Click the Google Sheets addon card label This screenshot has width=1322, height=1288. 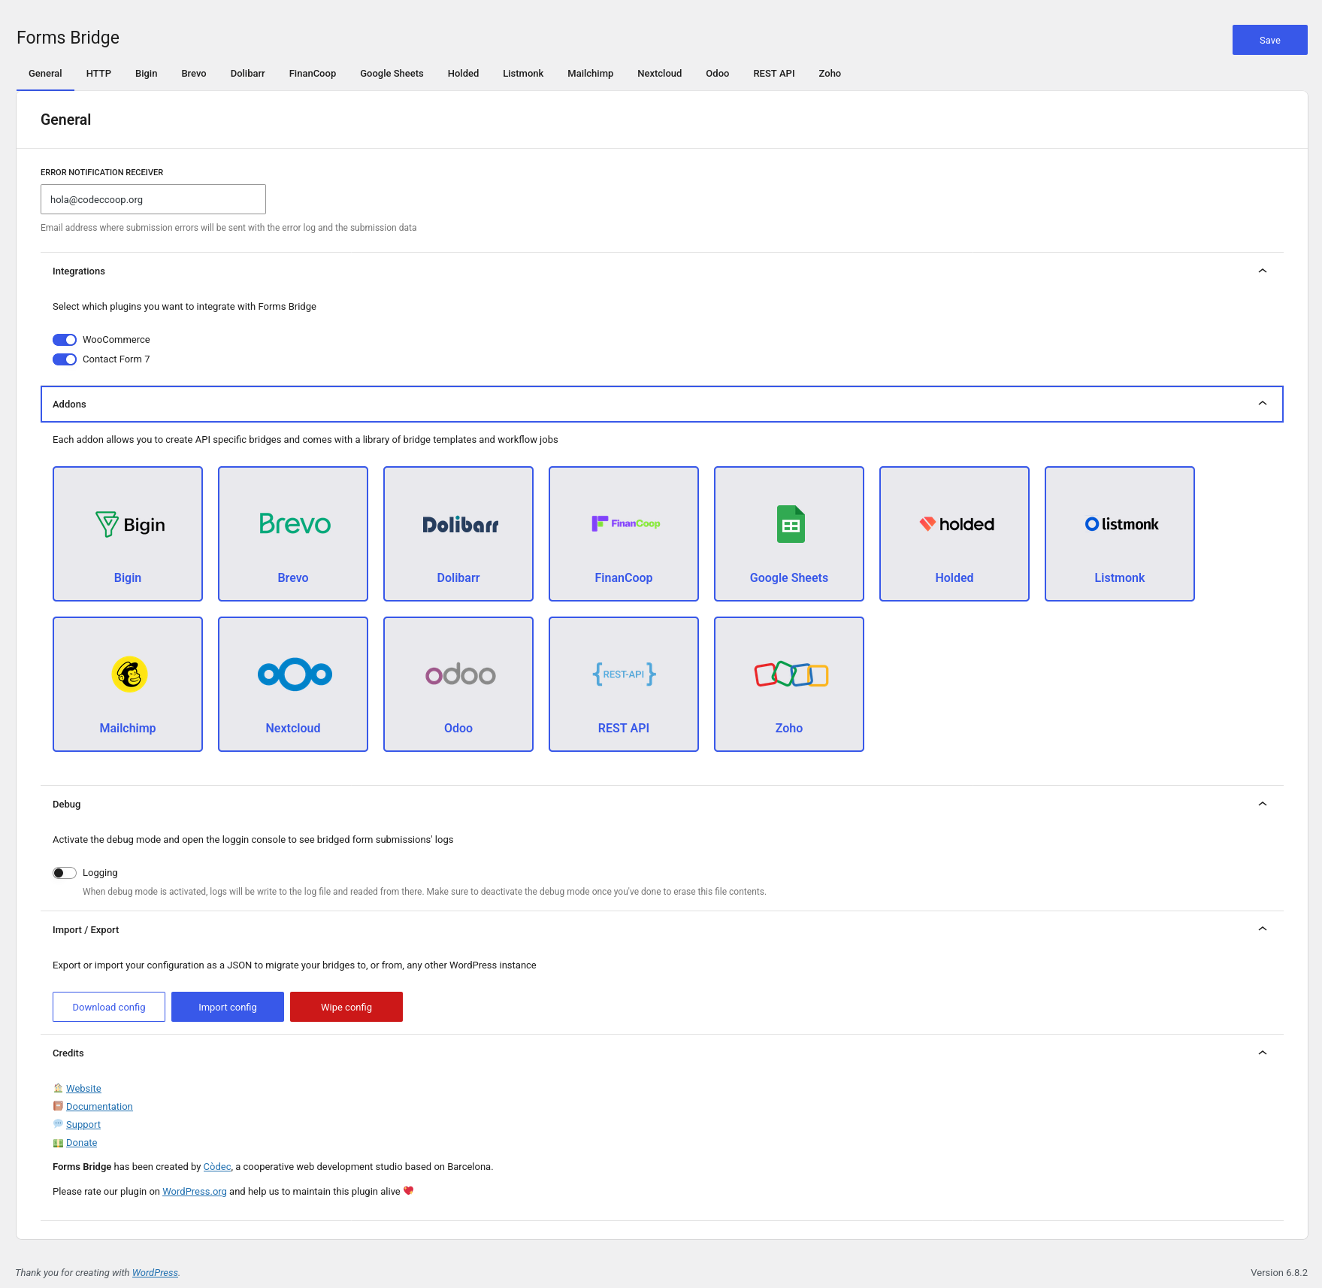789,577
